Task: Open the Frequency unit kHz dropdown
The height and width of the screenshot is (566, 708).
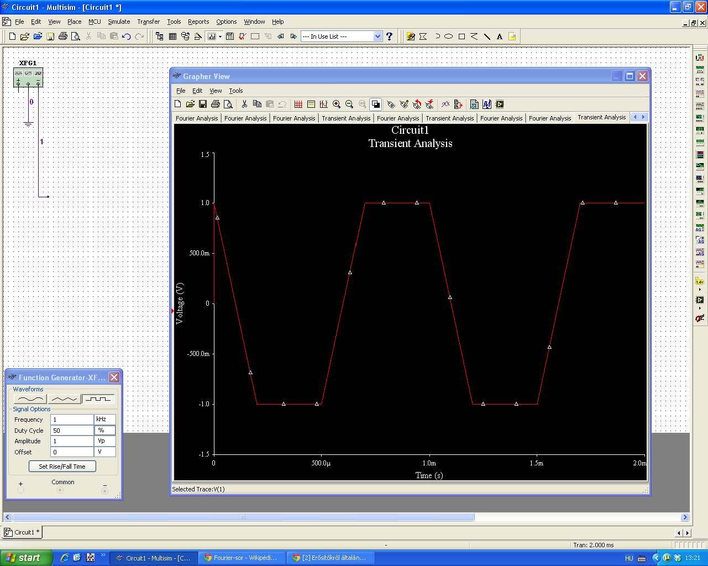Action: [x=105, y=420]
